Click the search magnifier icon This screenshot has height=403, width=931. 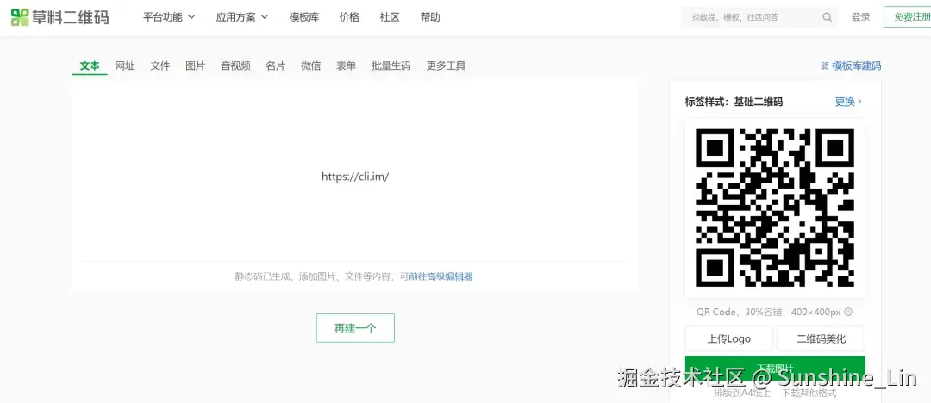pyautogui.click(x=827, y=18)
